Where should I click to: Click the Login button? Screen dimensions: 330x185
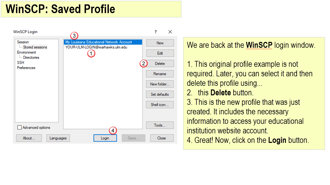pos(105,138)
